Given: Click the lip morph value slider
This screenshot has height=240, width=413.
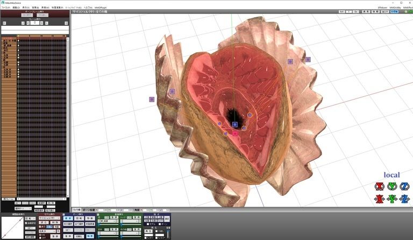Looking at the screenshot, I should (x=131, y=225).
